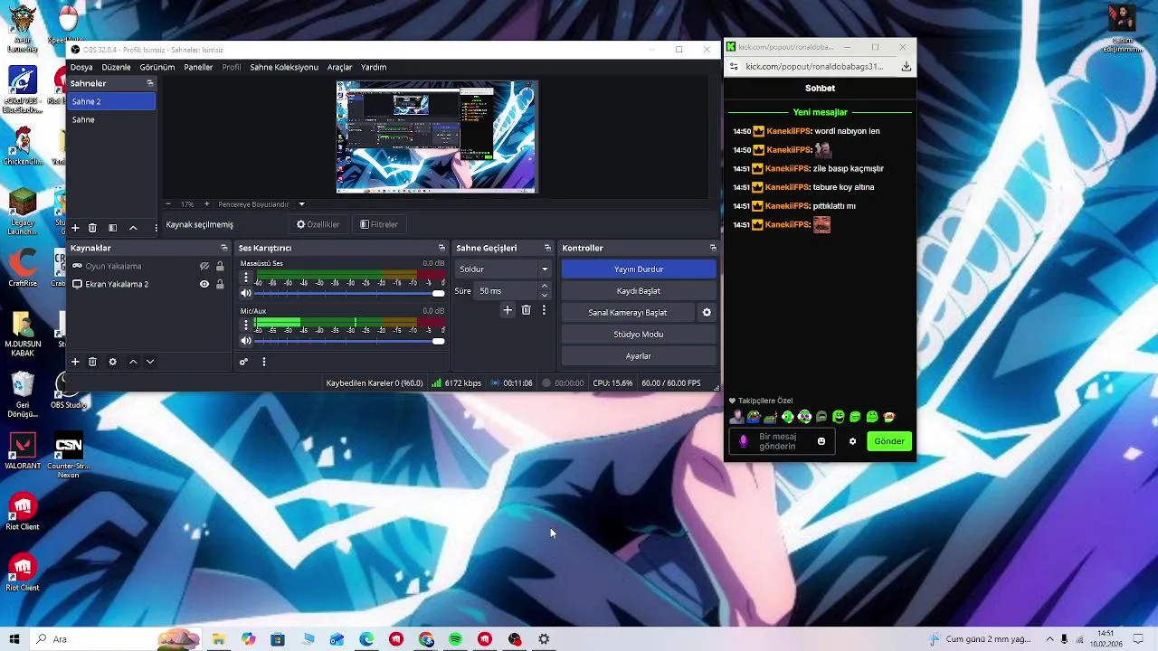Image resolution: width=1158 pixels, height=651 pixels.
Task: Open the scene filters icon in the Sahneler toolbar
Action: (112, 228)
